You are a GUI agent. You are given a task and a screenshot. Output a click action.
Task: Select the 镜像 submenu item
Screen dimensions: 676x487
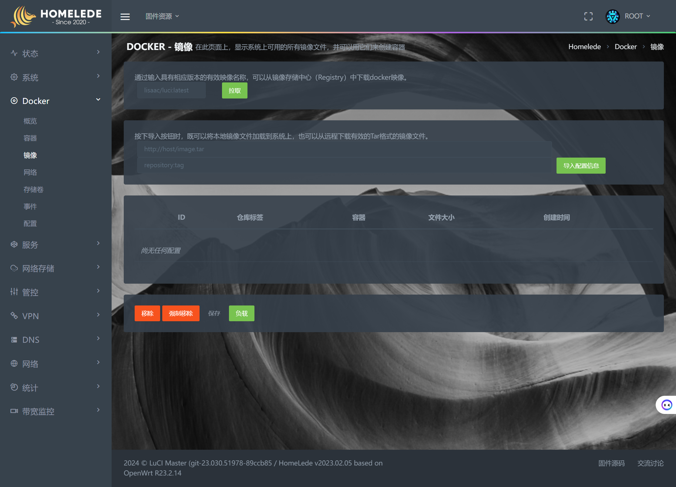(x=30, y=155)
